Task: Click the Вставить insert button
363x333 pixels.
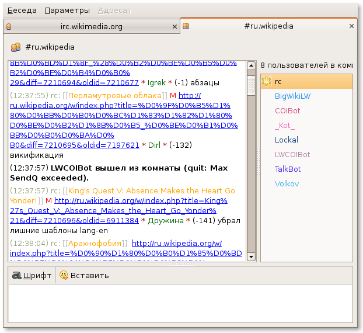Action: [x=84, y=275]
